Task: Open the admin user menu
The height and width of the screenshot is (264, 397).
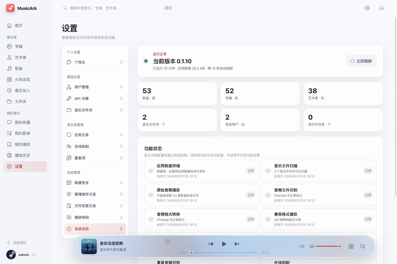Action: [21, 255]
